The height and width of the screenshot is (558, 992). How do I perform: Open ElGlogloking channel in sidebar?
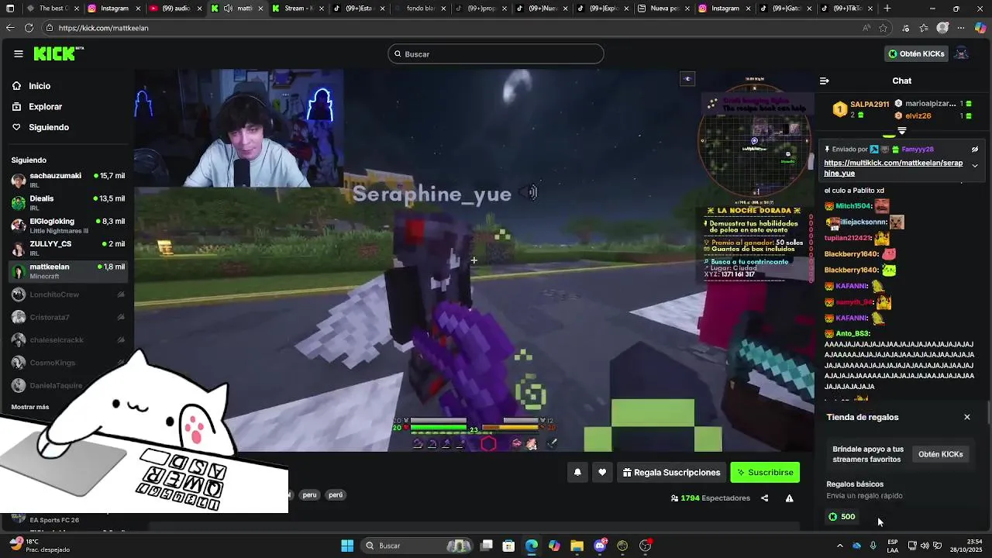(67, 226)
